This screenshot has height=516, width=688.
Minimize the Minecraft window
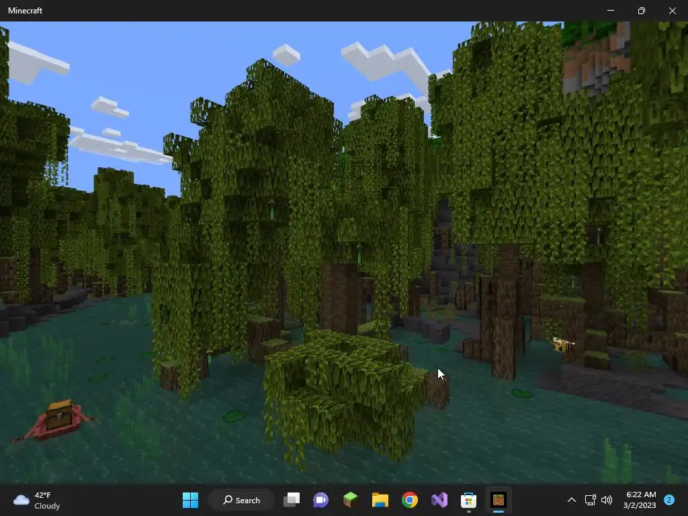[x=611, y=11]
